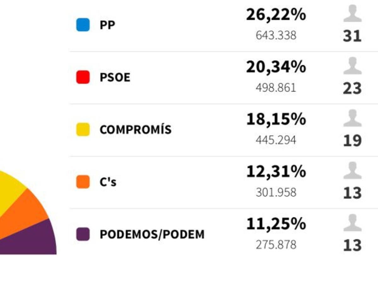The height and width of the screenshot is (283, 378).
Task: Click the yellow COMPROMÍS color square
Action: point(83,130)
